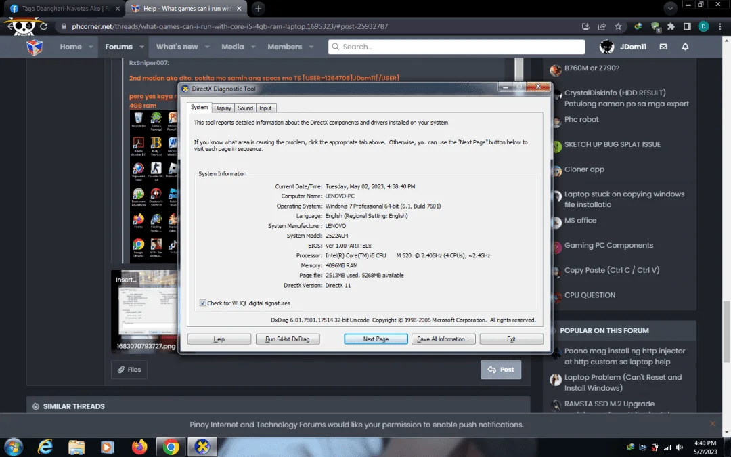Viewport: 731px width, 457px height.
Task: Reload the page in Chrome
Action: click(43, 26)
